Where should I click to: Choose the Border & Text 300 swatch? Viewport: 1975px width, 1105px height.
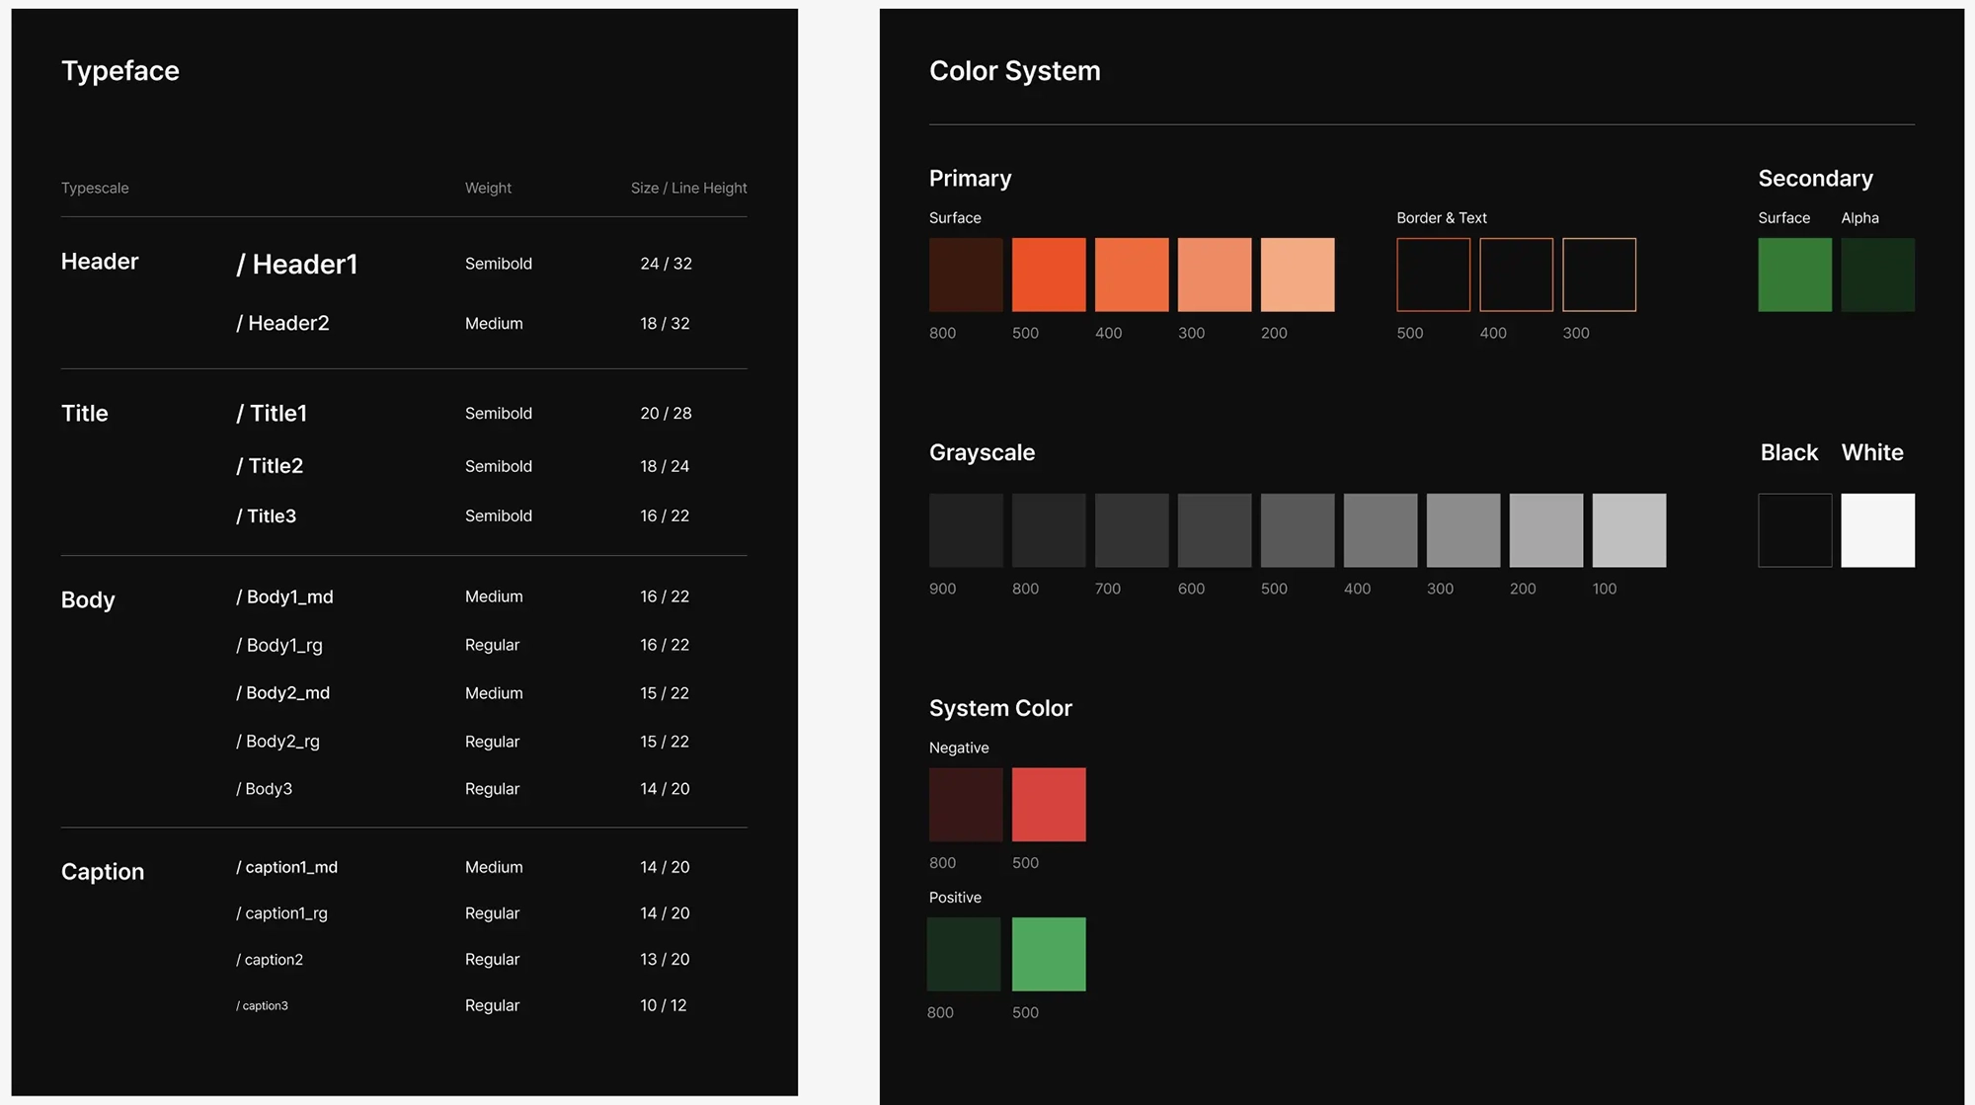pos(1599,275)
